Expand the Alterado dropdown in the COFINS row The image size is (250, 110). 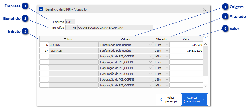[167, 45]
